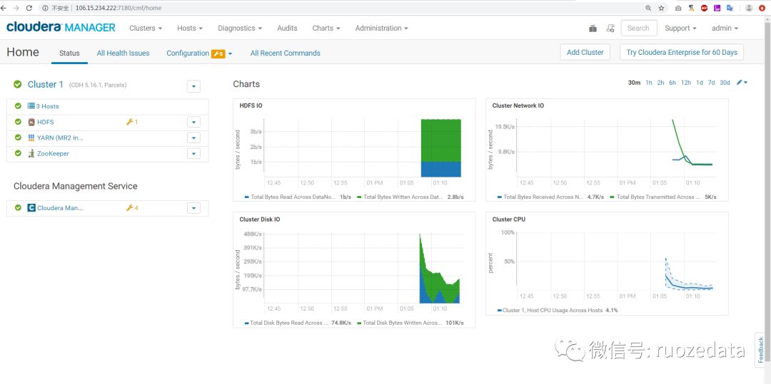Click the red ABP extension icon

(704, 8)
